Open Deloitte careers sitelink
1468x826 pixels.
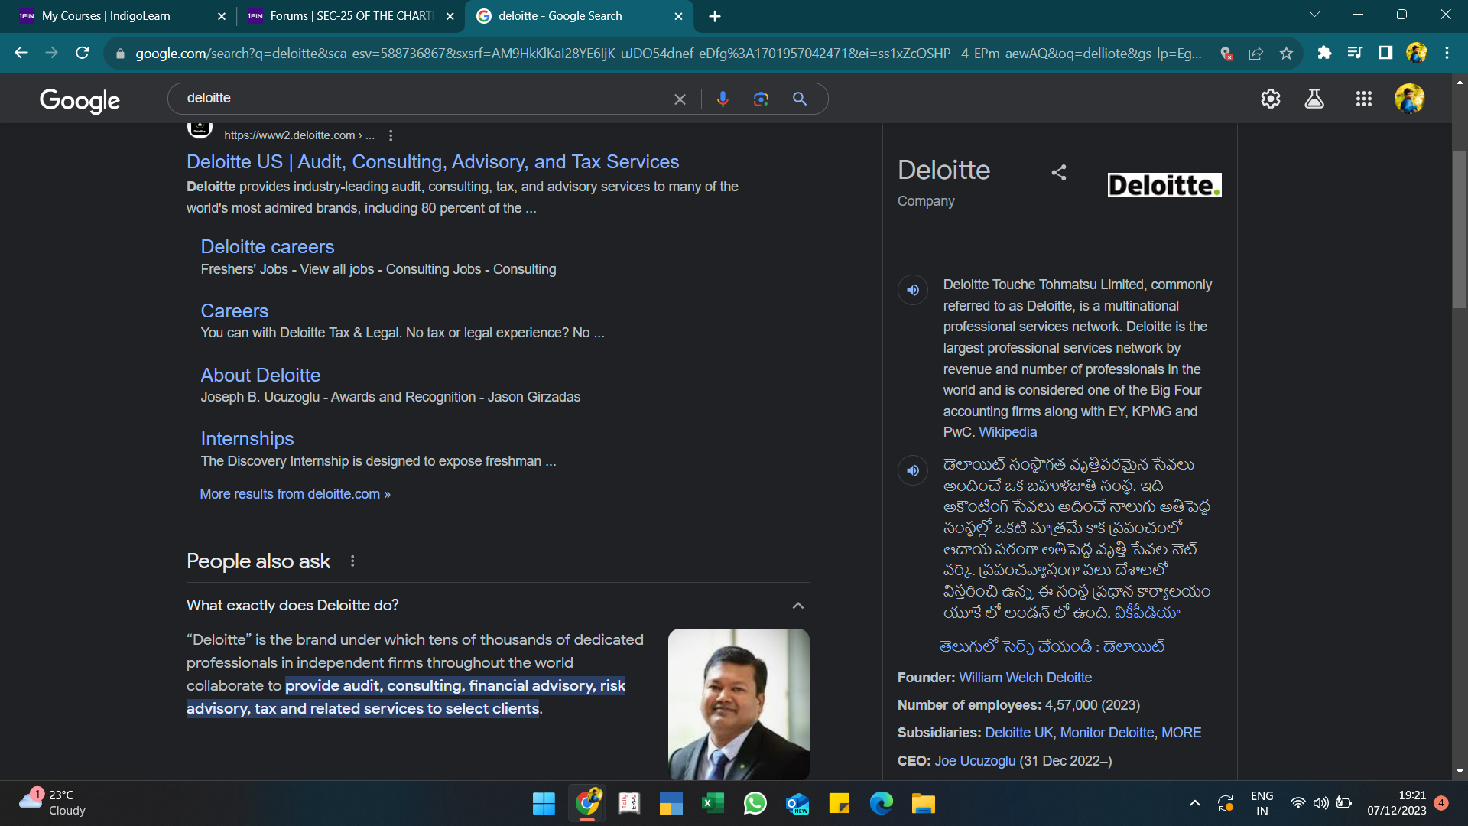(x=268, y=246)
